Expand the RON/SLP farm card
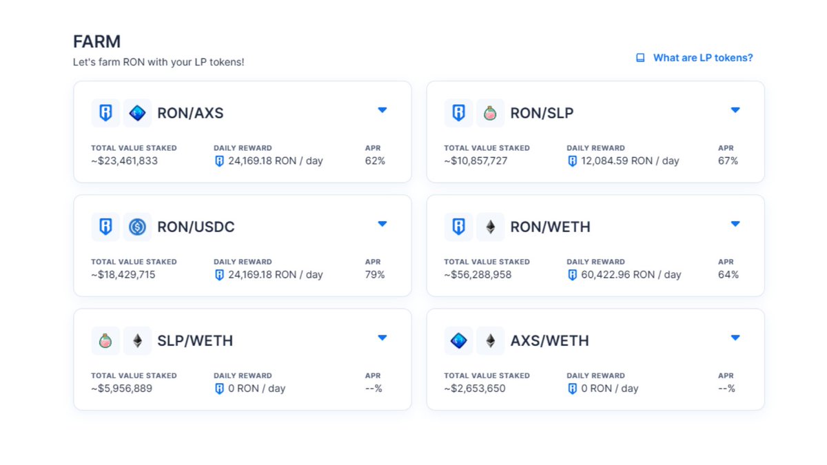Image resolution: width=827 pixels, height=465 pixels. coord(735,110)
